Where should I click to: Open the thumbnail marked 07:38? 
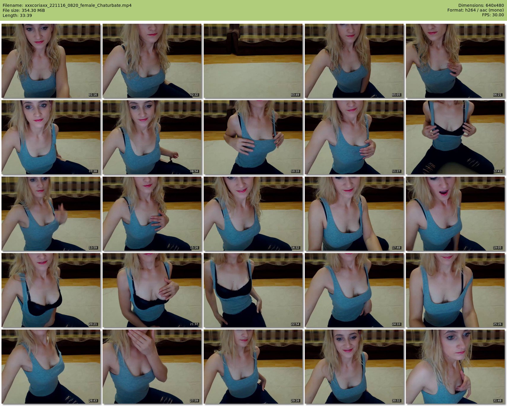click(x=51, y=137)
